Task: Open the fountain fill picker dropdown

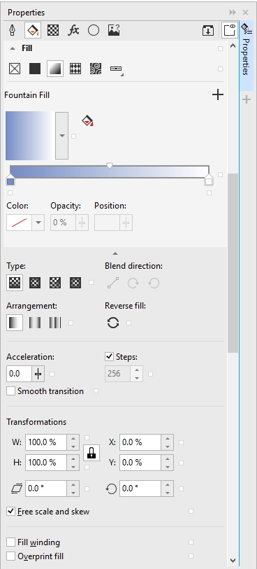Action: pos(61,136)
